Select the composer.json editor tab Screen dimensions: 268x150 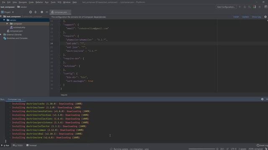point(60,12)
